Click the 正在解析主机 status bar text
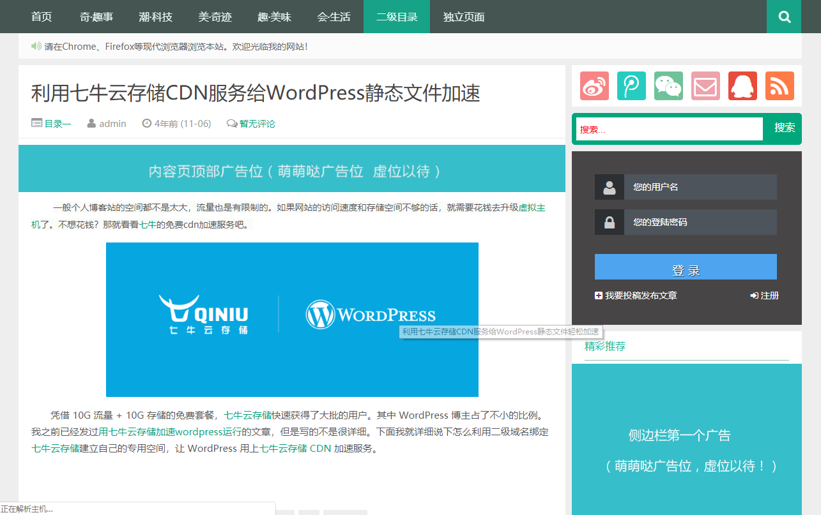821x515 pixels. coord(27,509)
